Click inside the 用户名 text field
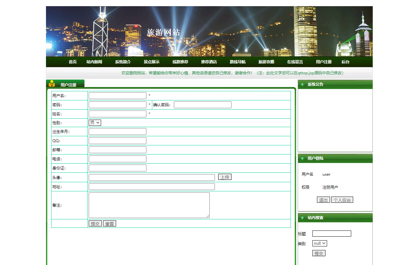The height and width of the screenshot is (265, 406). click(x=117, y=96)
